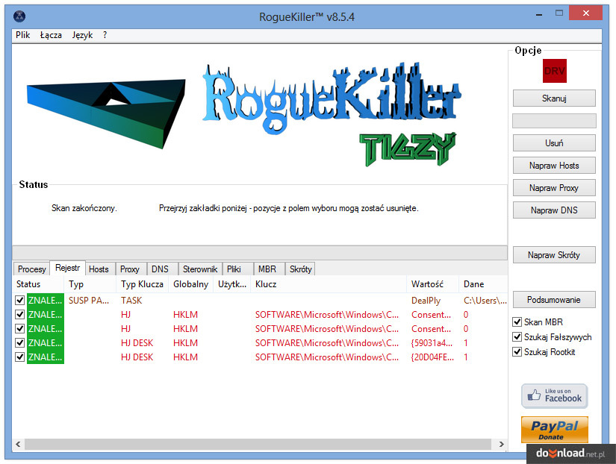Image resolution: width=616 pixels, height=464 pixels.
Task: Open the ? help menu
Action: tap(105, 35)
